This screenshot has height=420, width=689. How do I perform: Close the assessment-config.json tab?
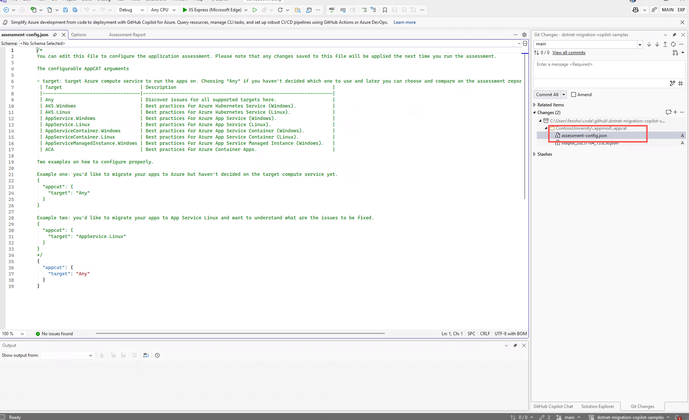64,35
